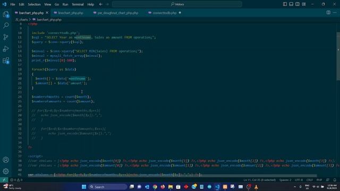Open the Manage gear icon
The height and width of the screenshot is (191, 340).
tap(6, 171)
